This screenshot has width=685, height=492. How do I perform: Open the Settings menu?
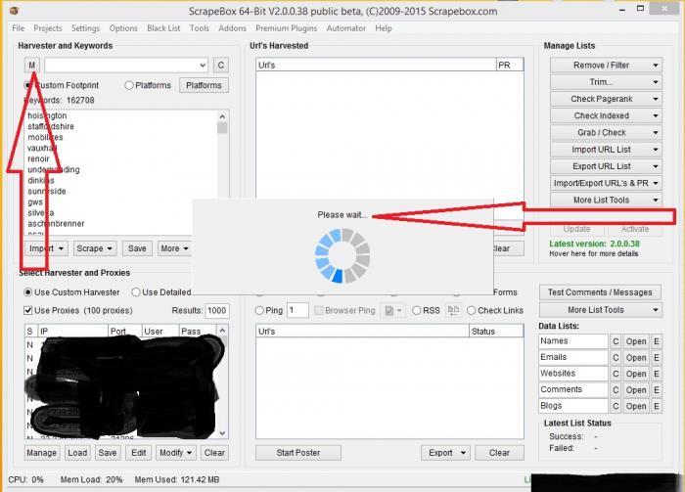pyautogui.click(x=86, y=28)
